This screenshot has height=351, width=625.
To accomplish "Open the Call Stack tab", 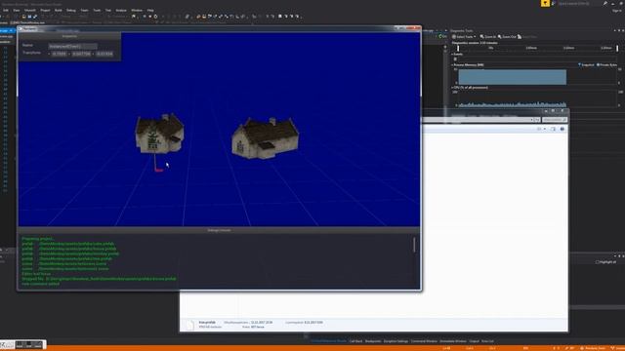I will (x=355, y=341).
